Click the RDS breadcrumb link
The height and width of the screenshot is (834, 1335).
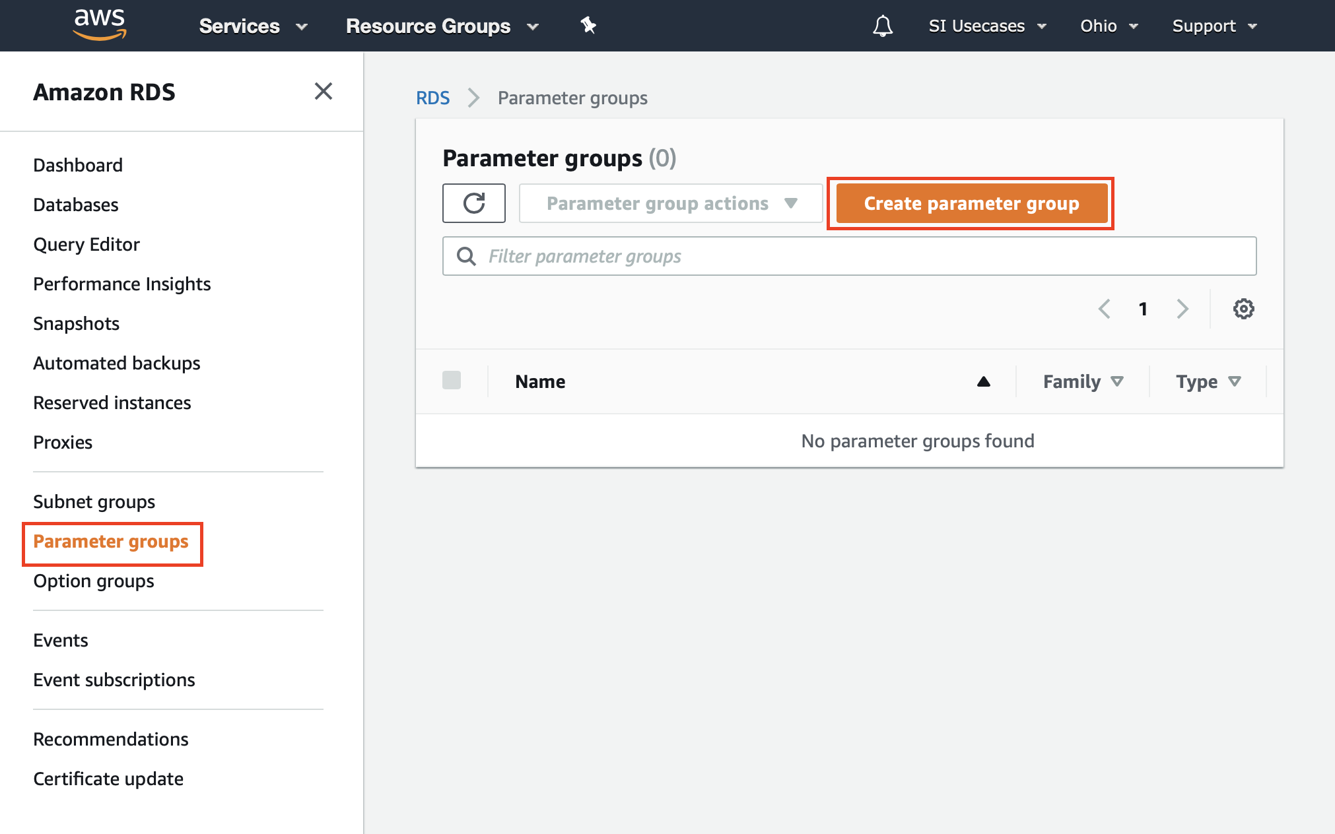coord(432,98)
